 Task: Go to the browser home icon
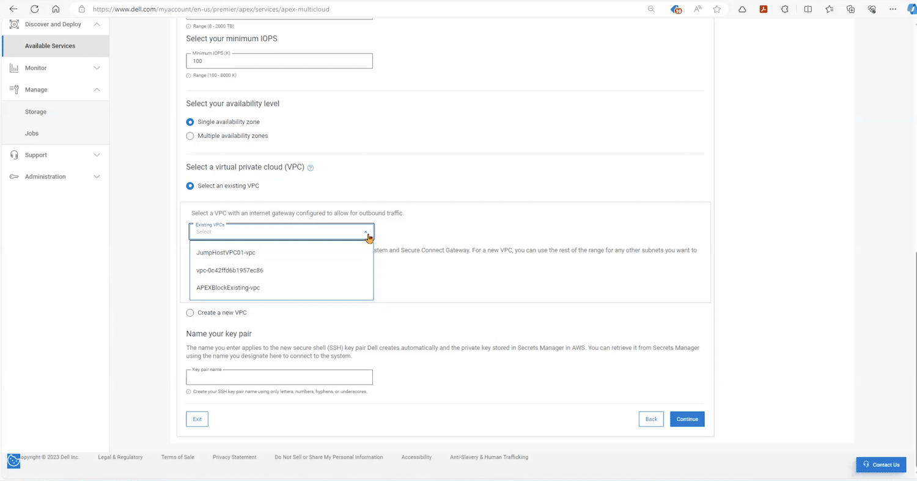pyautogui.click(x=56, y=9)
